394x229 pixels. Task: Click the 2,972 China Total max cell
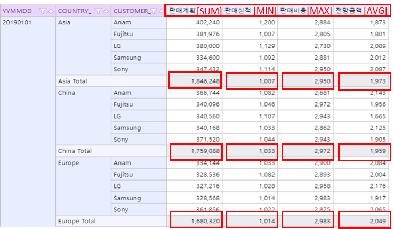[x=305, y=151]
